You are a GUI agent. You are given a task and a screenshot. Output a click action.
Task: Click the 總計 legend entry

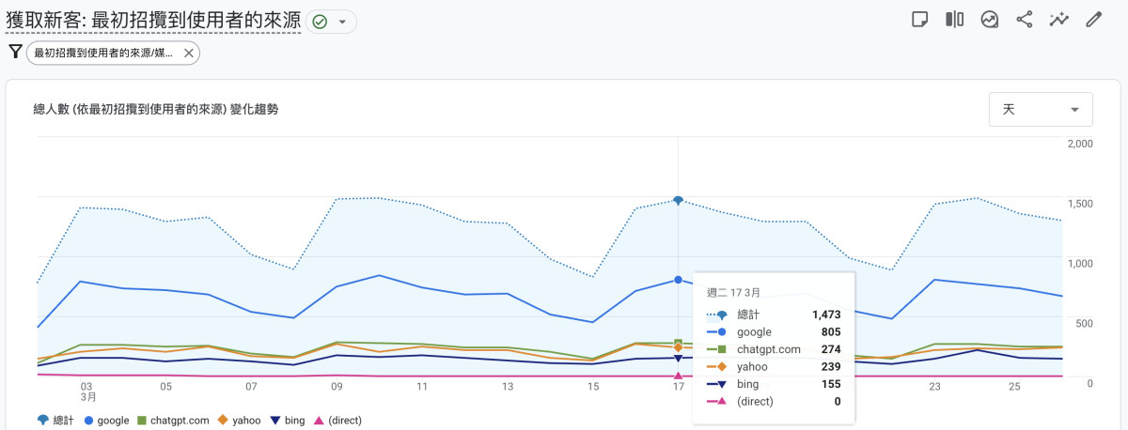click(58, 421)
